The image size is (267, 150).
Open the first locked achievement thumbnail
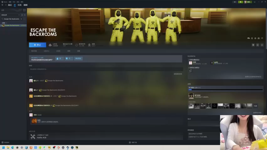click(191, 106)
